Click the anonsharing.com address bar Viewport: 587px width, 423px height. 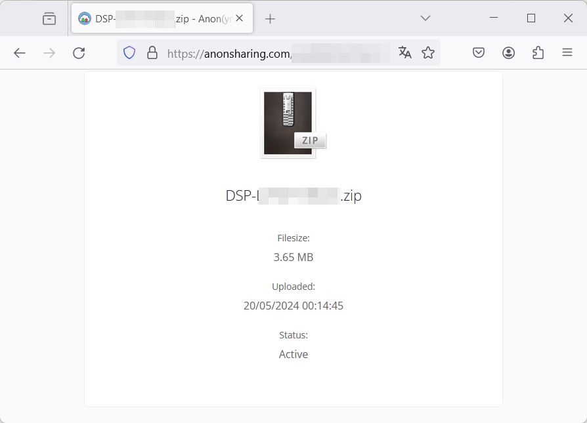tap(276, 53)
